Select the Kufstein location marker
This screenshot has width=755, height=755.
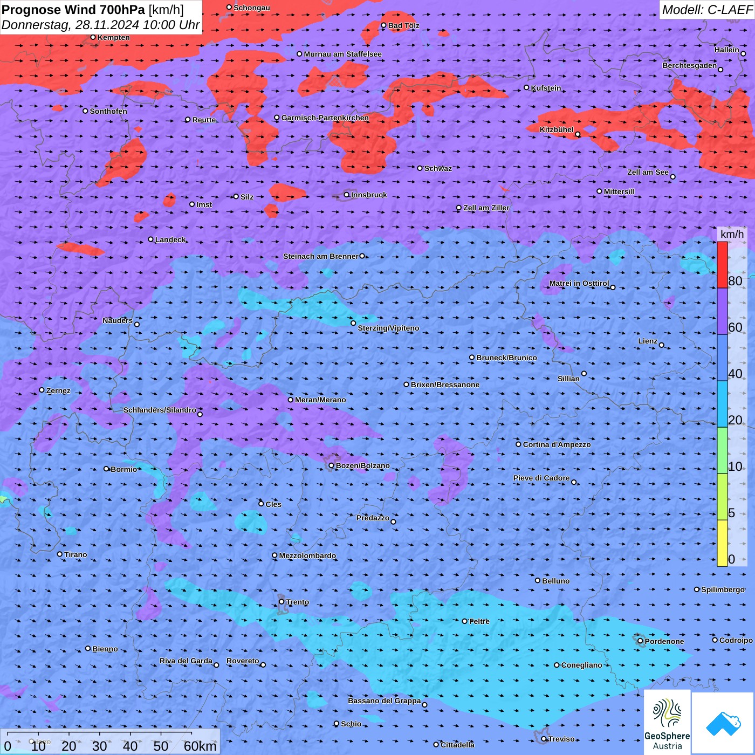(527, 87)
